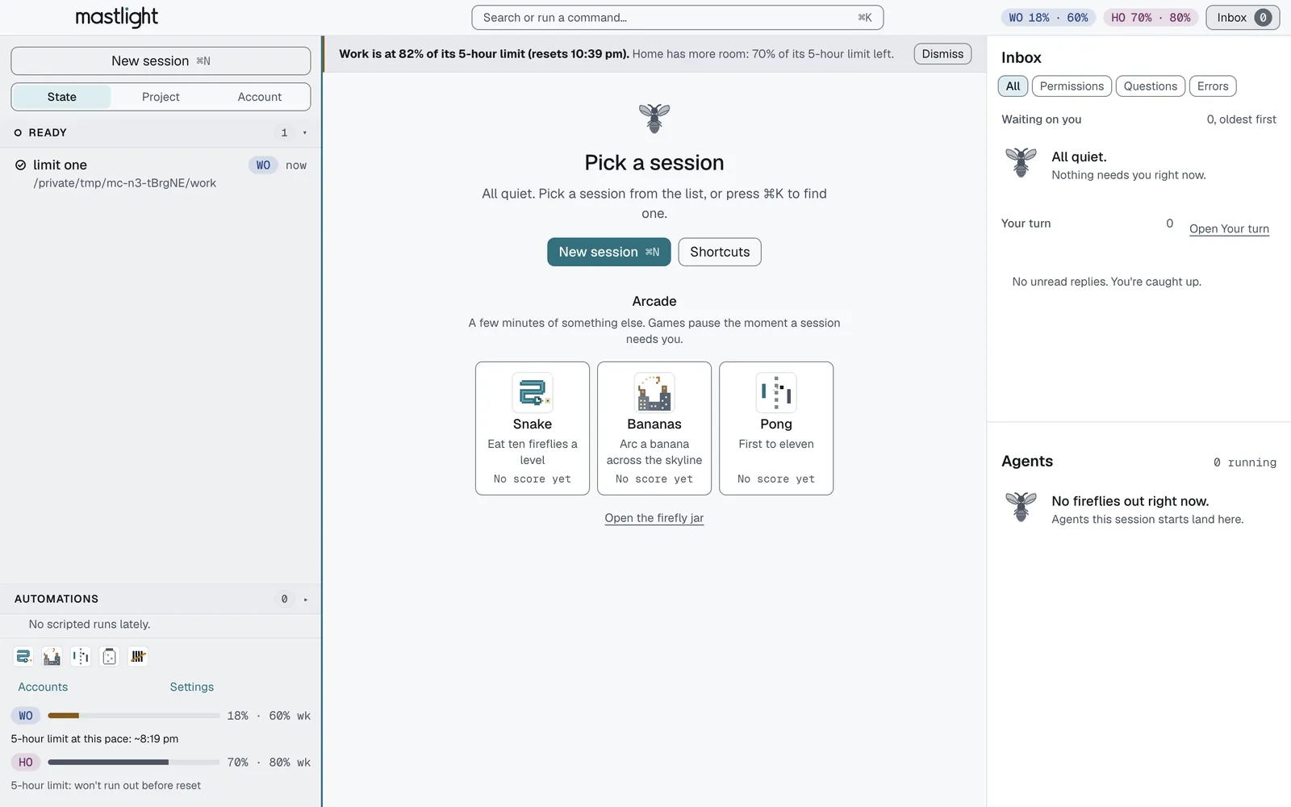Filter inbox by Permissions
Screen dimensions: 1291x807
1072,86
